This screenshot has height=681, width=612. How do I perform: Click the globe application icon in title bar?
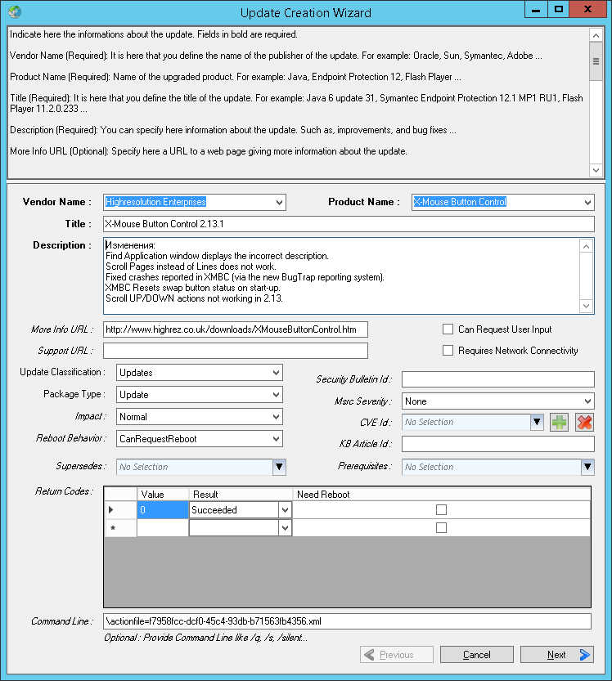pyautogui.click(x=15, y=11)
